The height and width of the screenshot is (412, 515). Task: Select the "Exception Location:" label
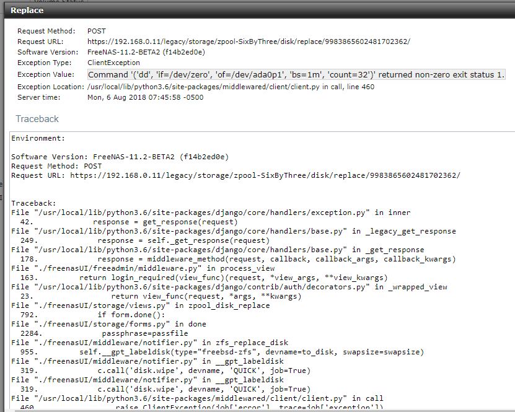(x=51, y=87)
